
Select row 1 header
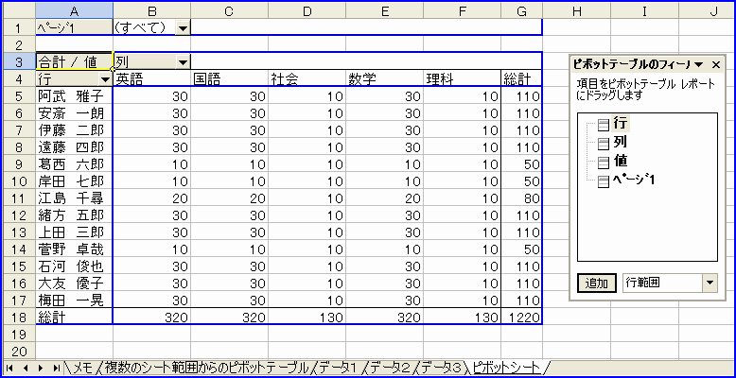[19, 28]
